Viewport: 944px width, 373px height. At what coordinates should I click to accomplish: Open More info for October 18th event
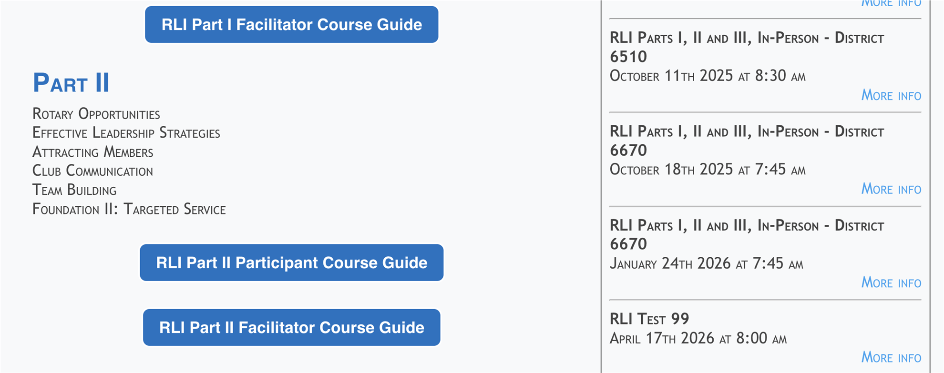[x=891, y=189]
